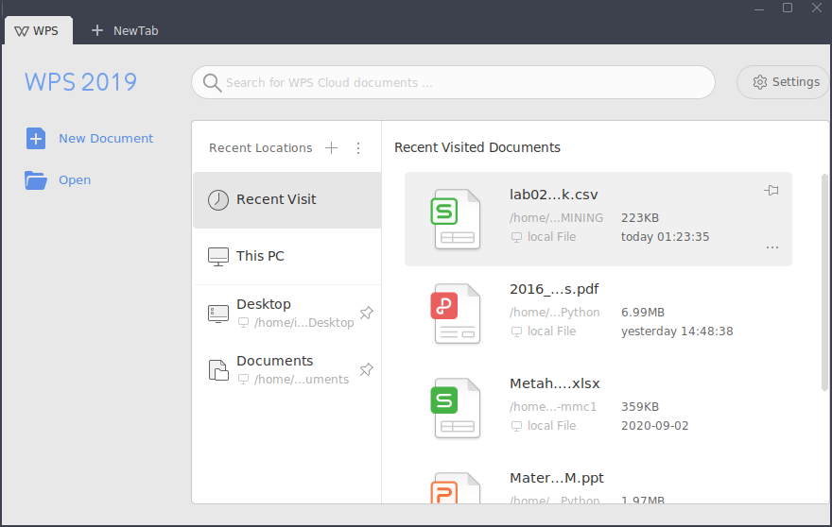The height and width of the screenshot is (527, 832).
Task: Click the Recent Locations heading
Action: coord(261,148)
